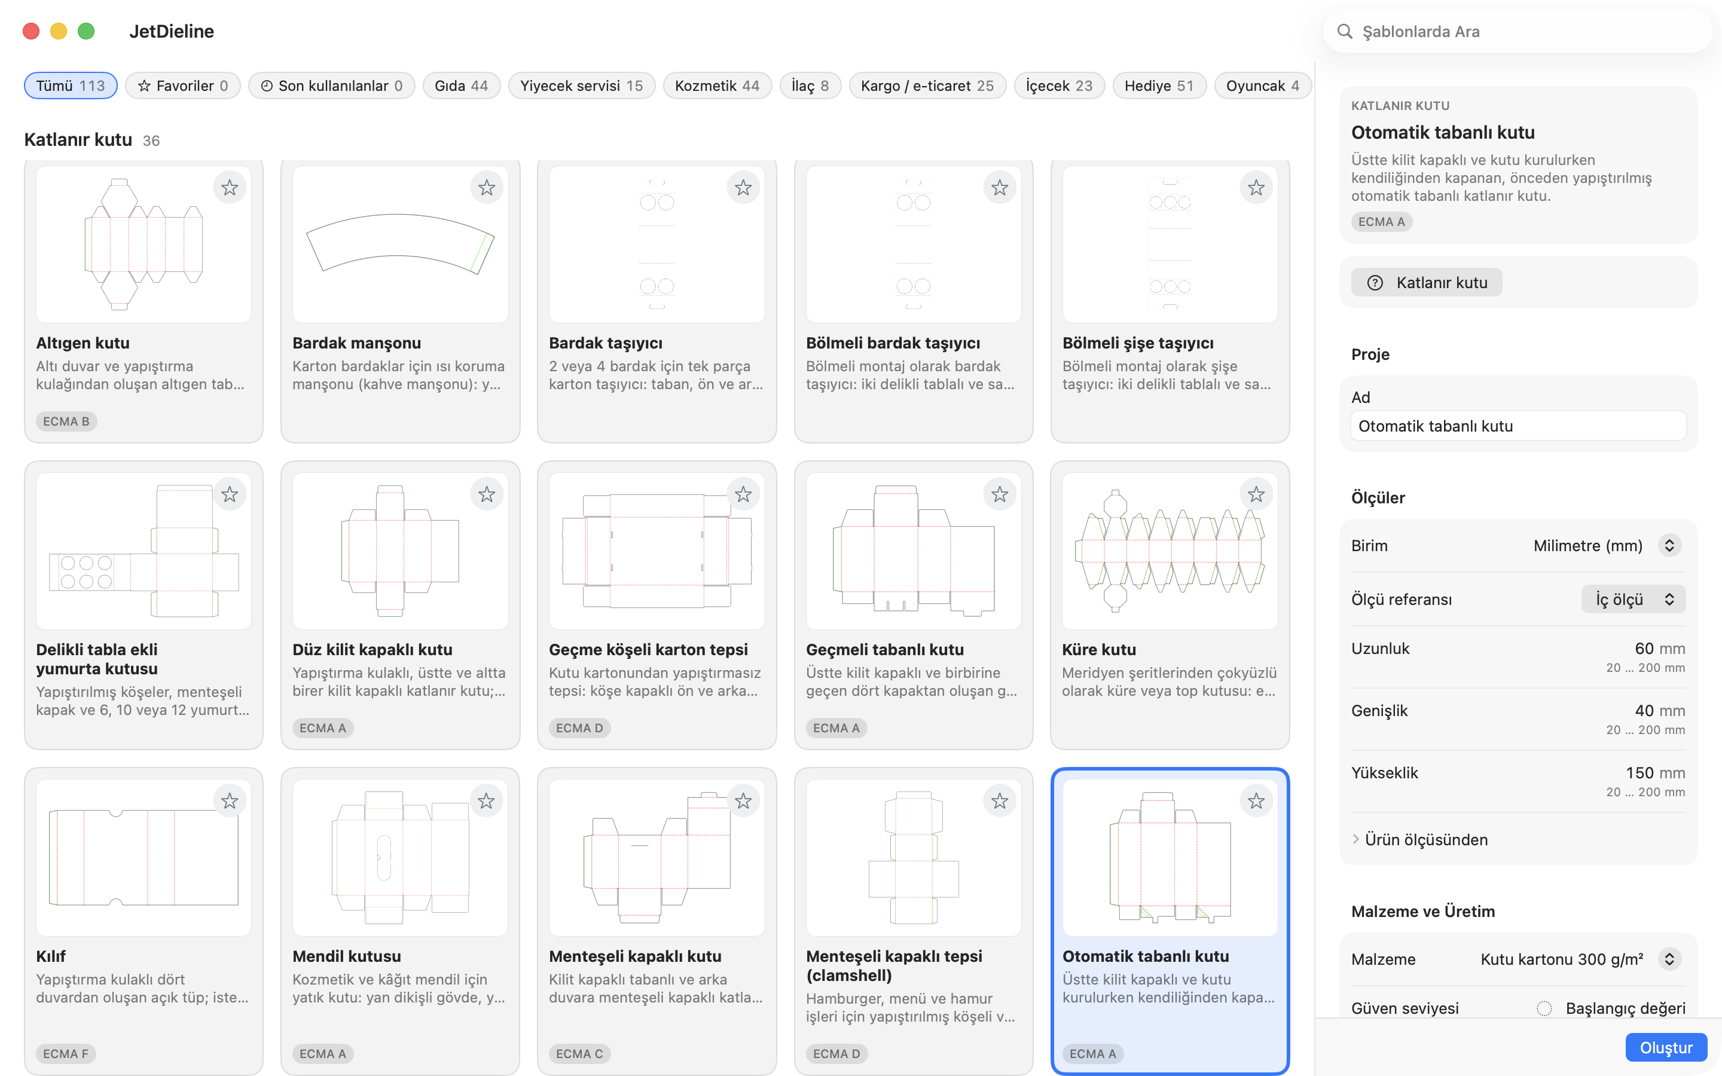Filter by Gıda category
Screen dimensions: 1722x1076
461,85
